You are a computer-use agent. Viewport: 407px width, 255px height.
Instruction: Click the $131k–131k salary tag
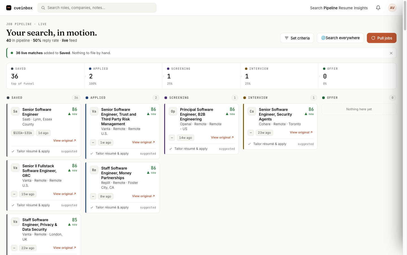23,133
